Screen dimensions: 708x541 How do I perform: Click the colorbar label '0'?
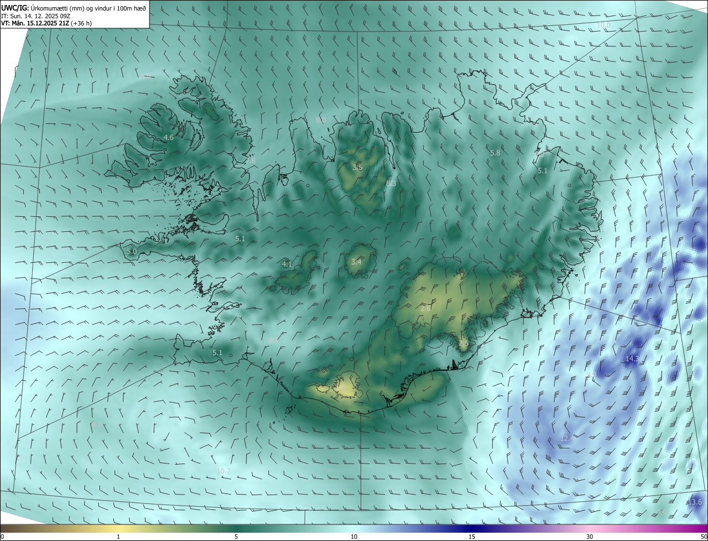pos(2,537)
